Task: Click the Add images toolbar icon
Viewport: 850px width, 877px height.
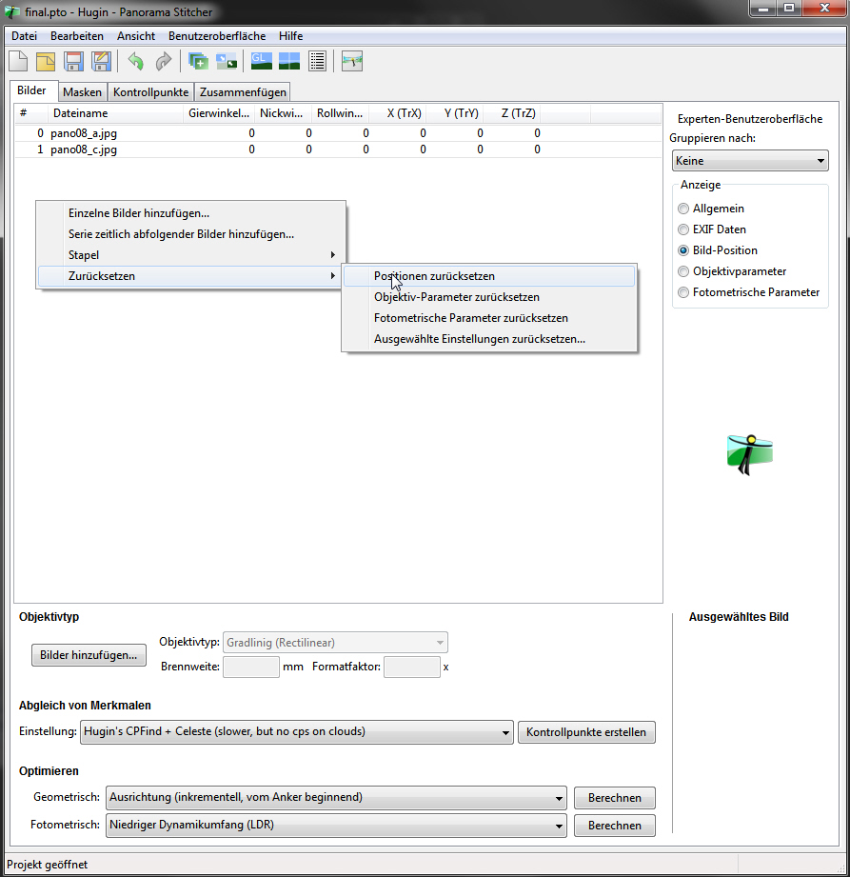Action: pos(199,62)
